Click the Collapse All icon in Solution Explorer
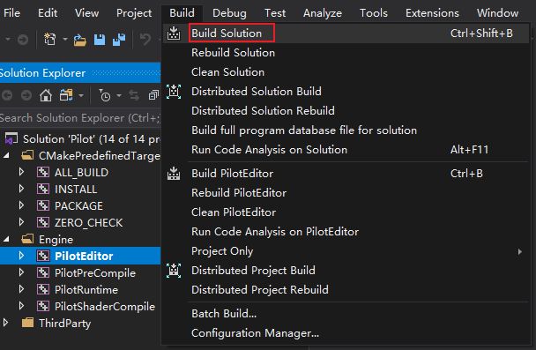The image size is (536, 350). [x=153, y=96]
